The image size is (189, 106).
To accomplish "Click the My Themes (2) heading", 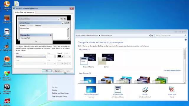I will coord(84,49).
